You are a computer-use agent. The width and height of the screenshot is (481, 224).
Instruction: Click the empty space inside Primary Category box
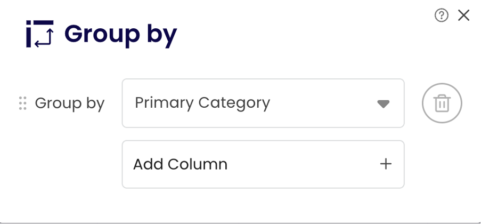point(325,103)
